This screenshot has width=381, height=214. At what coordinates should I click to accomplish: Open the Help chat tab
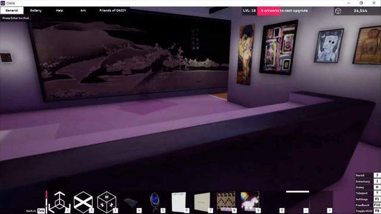(x=60, y=11)
